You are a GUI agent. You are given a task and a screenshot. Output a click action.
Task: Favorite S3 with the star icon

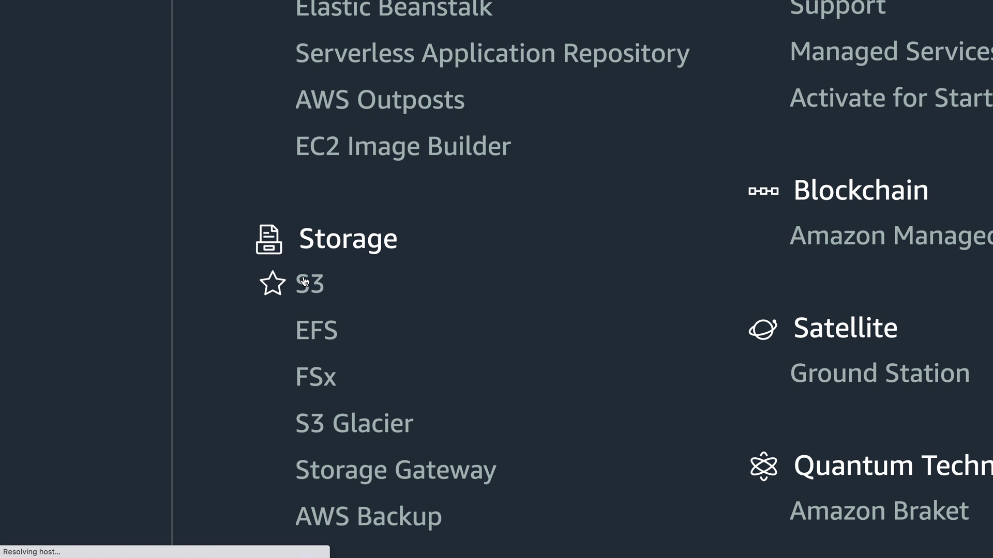point(273,284)
